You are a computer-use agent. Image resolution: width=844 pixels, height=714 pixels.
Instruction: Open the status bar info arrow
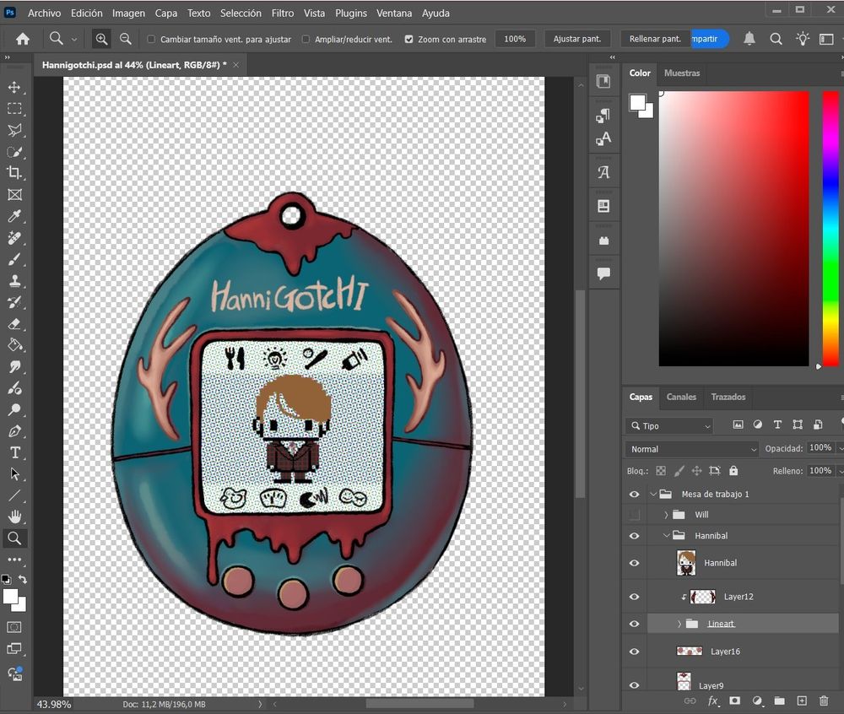pyautogui.click(x=260, y=704)
